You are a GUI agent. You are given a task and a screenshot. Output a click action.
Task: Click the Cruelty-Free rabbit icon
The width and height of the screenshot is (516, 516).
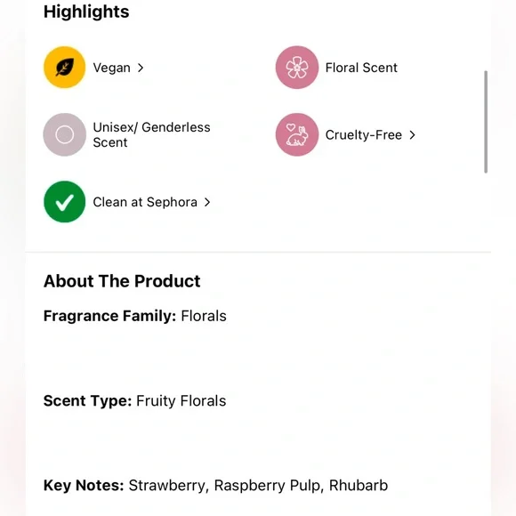pyautogui.click(x=297, y=134)
